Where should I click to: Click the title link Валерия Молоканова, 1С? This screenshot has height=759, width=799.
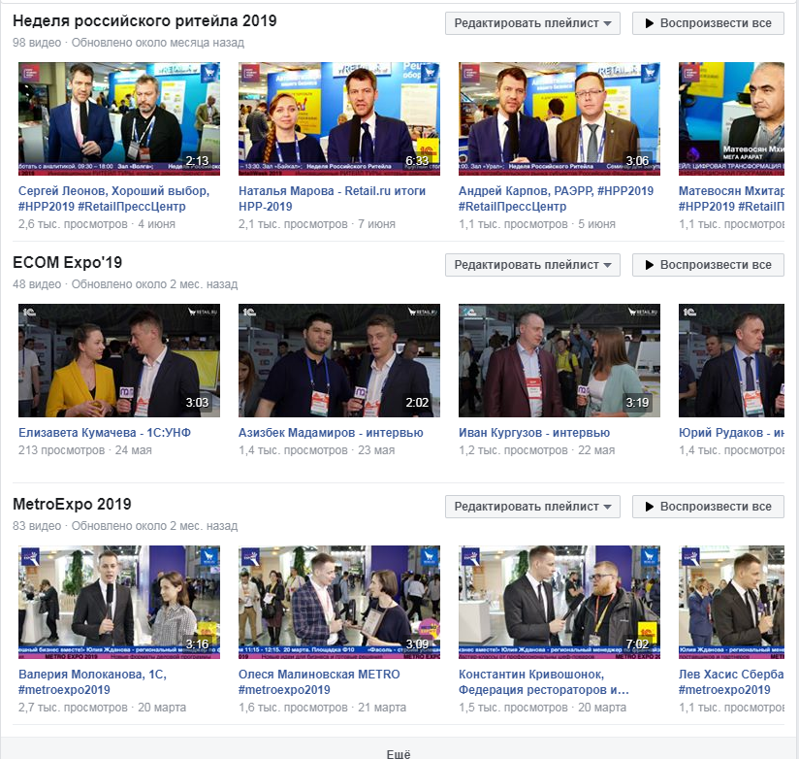[93, 682]
